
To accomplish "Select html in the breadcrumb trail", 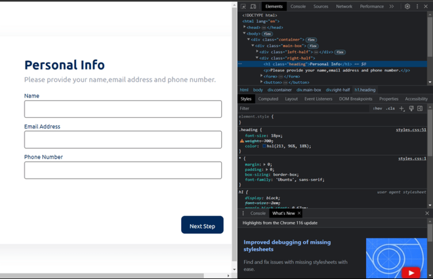I will (x=244, y=90).
